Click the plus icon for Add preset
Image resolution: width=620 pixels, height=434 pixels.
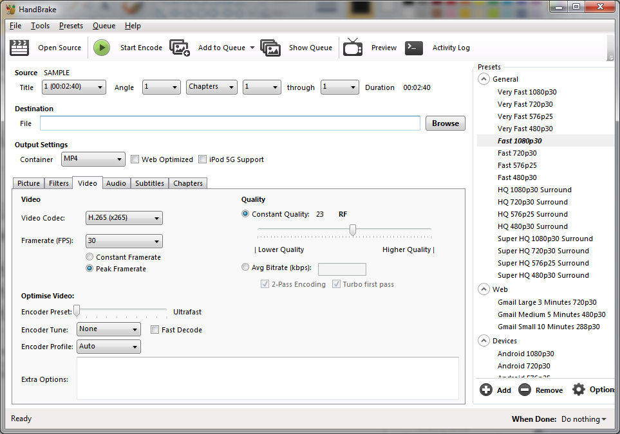486,390
